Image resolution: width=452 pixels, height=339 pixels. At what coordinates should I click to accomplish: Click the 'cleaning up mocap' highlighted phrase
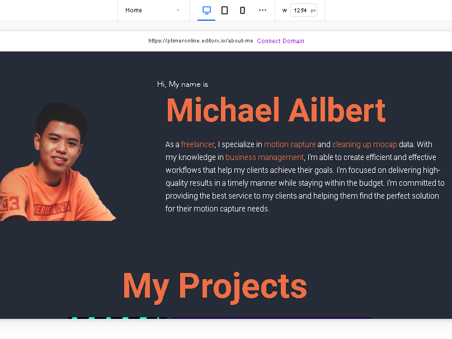(x=364, y=144)
